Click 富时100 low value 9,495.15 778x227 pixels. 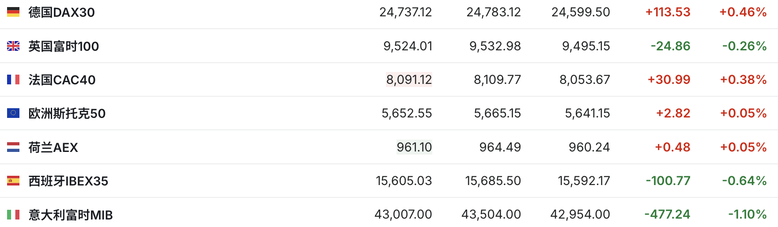(x=586, y=46)
